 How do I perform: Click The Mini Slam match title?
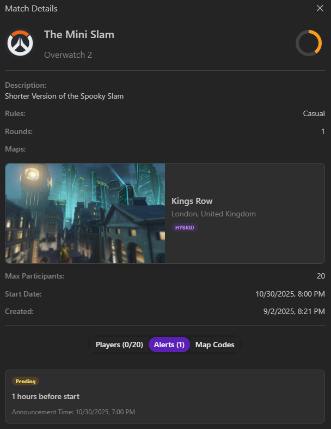[x=79, y=35]
